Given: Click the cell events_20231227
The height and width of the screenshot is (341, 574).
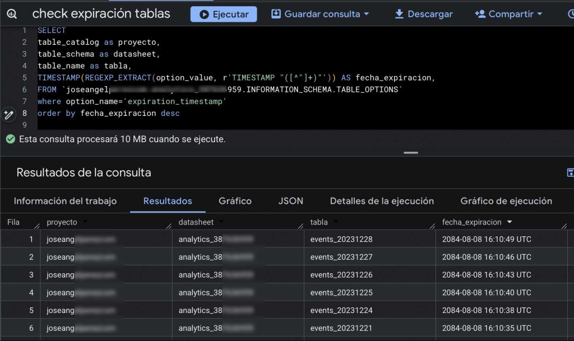Looking at the screenshot, I should [341, 257].
